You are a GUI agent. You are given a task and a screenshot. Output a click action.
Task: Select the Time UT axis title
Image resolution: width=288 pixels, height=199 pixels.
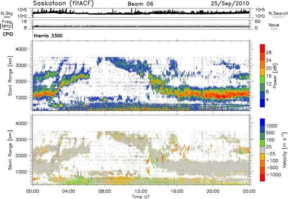coord(141,197)
